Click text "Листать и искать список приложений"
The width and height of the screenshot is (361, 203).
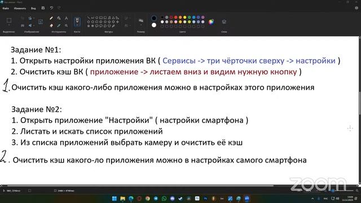(x=91, y=131)
